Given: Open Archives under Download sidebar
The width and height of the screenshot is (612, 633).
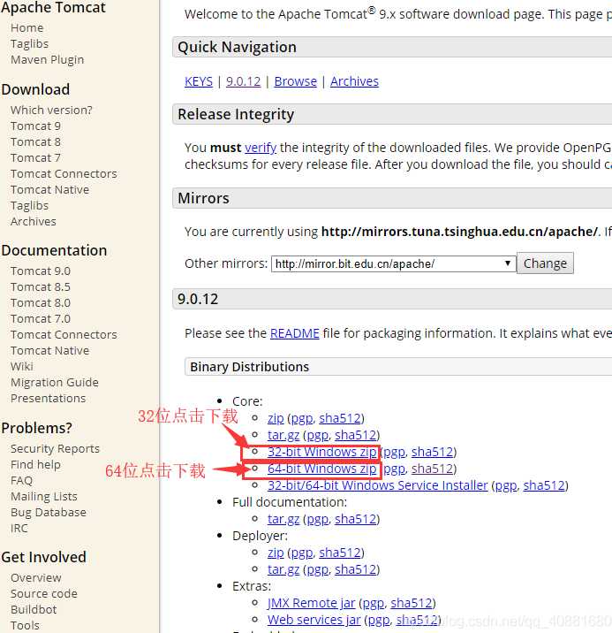Looking at the screenshot, I should coord(34,221).
